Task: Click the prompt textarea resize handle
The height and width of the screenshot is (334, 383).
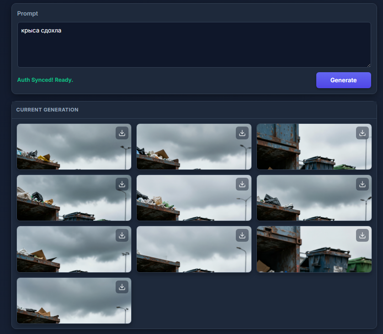Action: pos(369,65)
